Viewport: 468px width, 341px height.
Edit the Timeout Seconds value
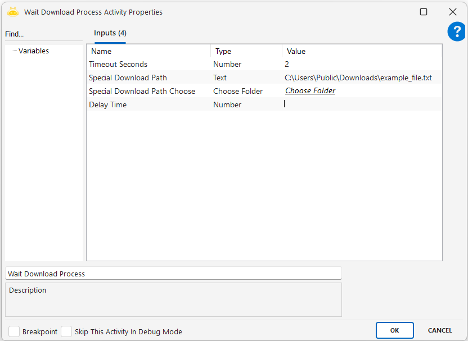click(360, 65)
